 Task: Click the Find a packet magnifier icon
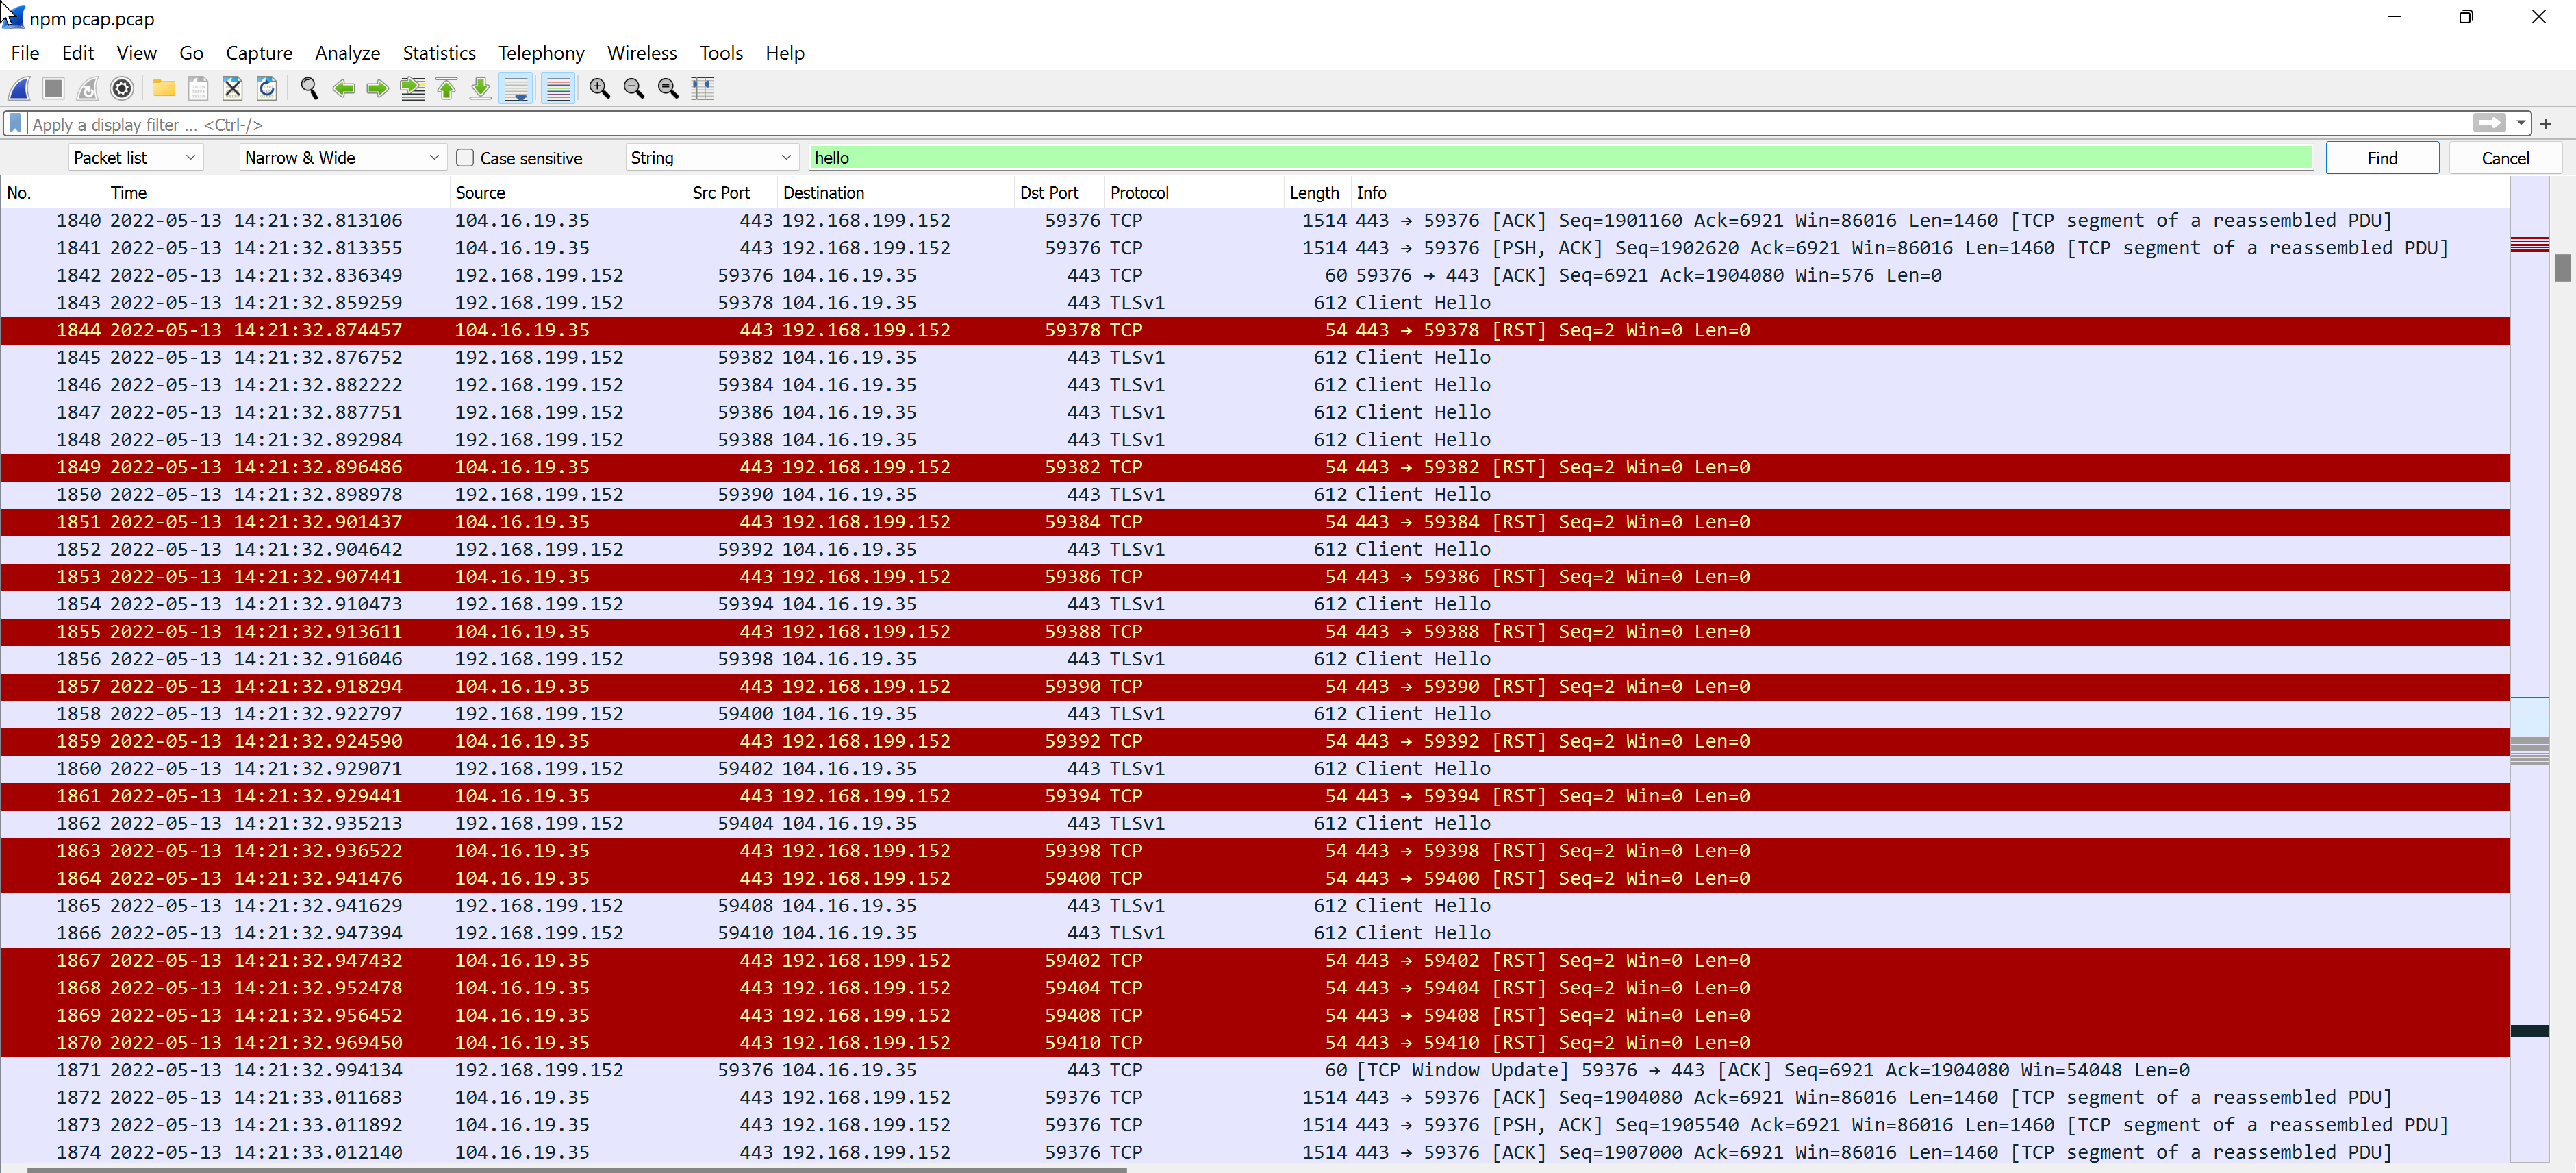[309, 88]
